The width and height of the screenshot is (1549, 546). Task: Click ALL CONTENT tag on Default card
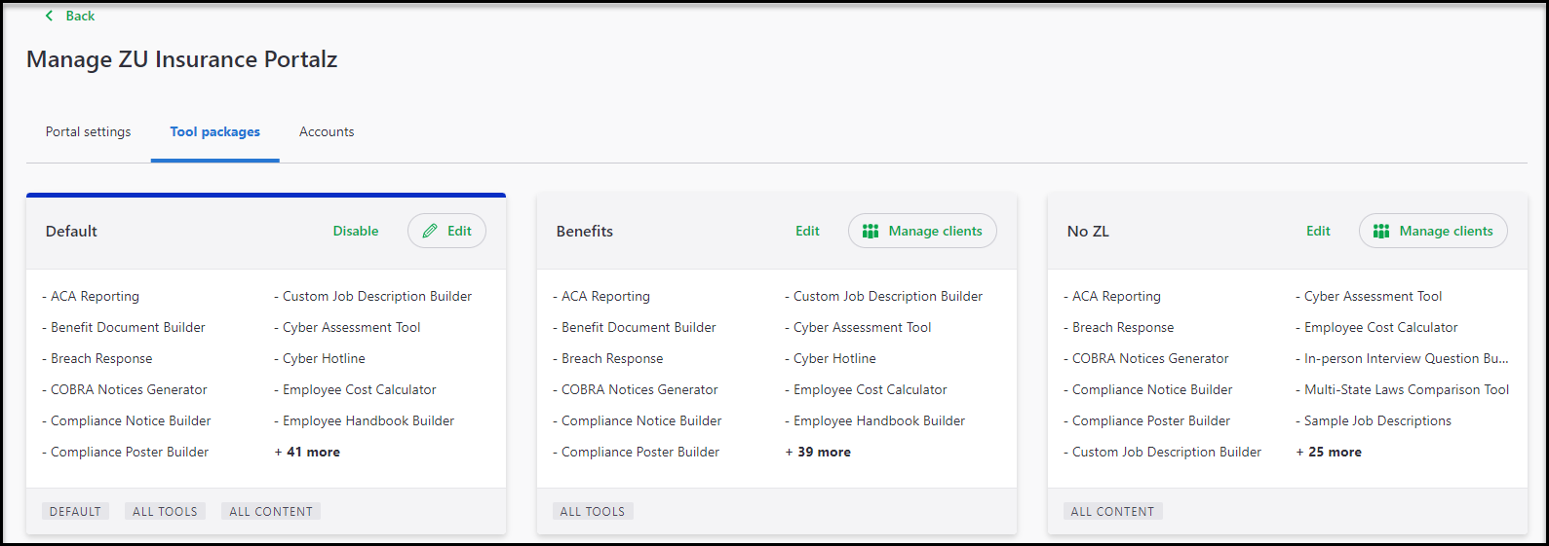(271, 511)
